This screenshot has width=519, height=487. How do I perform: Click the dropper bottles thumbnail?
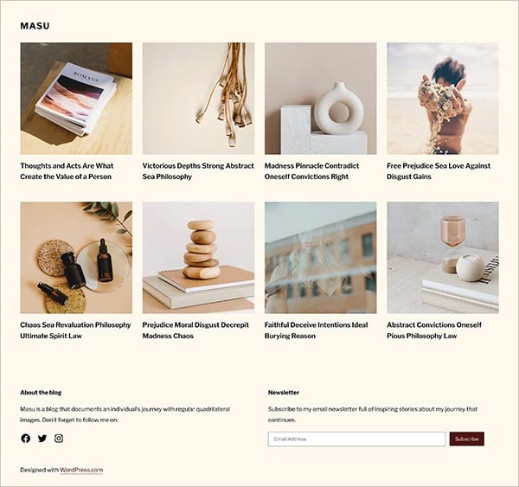pyautogui.click(x=76, y=258)
